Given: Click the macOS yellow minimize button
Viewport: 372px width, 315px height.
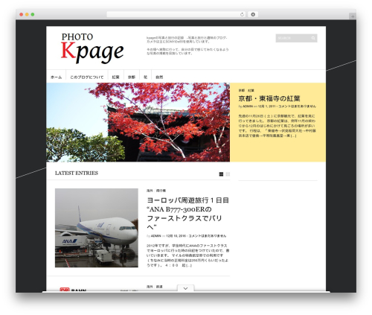Looking at the screenshot, I should [x=27, y=14].
